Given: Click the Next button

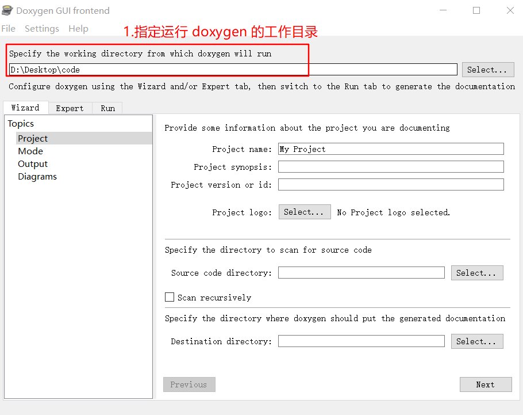Looking at the screenshot, I should point(486,384).
